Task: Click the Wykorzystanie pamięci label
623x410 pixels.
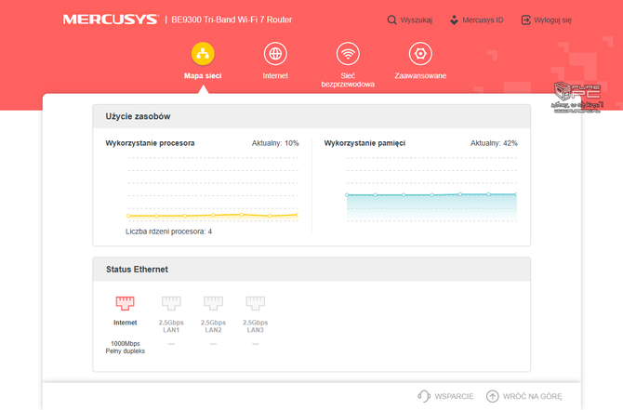Action: [365, 143]
